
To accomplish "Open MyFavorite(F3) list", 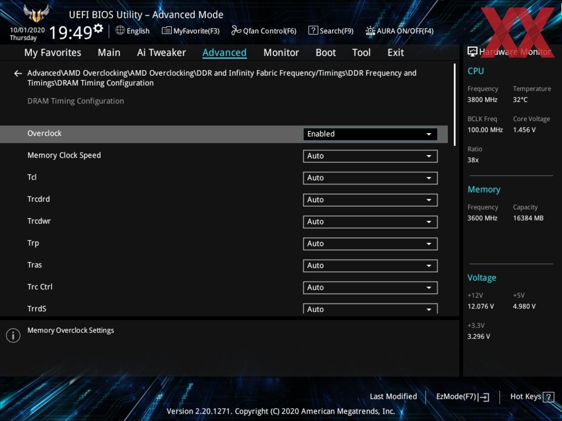I will pyautogui.click(x=191, y=31).
